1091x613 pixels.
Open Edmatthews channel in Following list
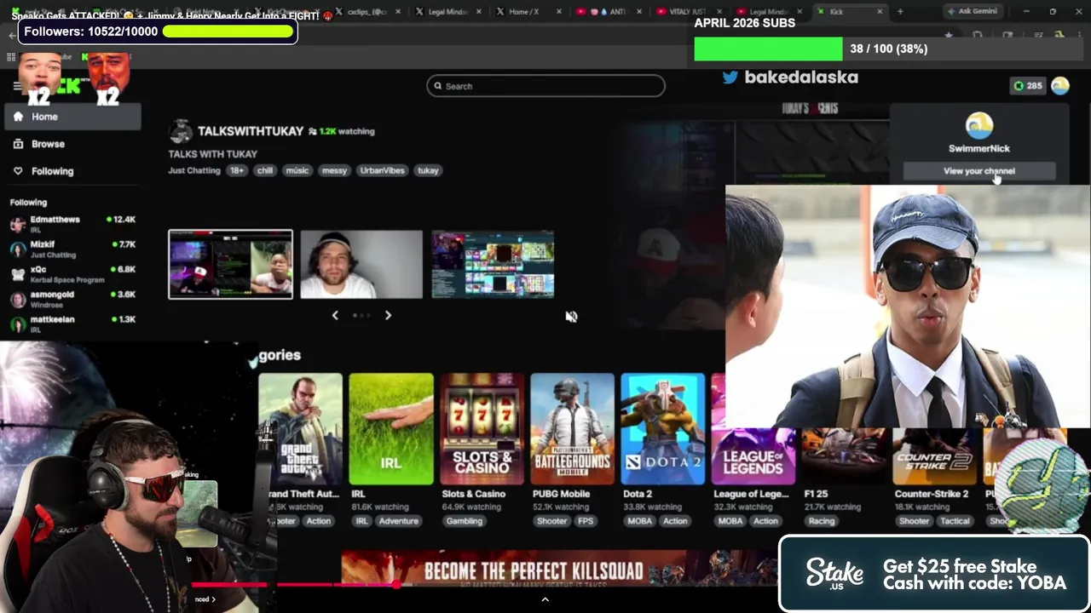(72, 224)
